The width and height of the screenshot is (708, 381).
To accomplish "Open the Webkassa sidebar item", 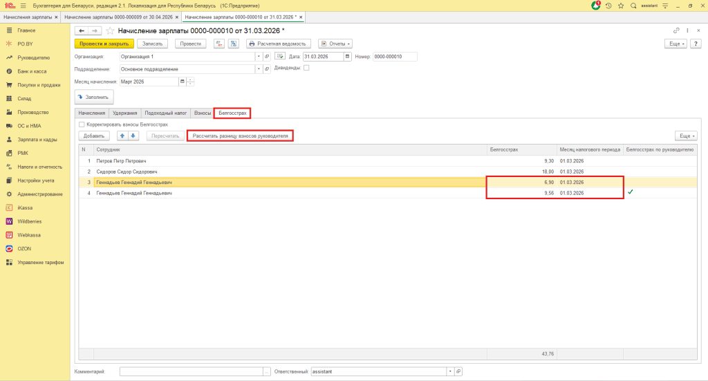I will tap(29, 235).
